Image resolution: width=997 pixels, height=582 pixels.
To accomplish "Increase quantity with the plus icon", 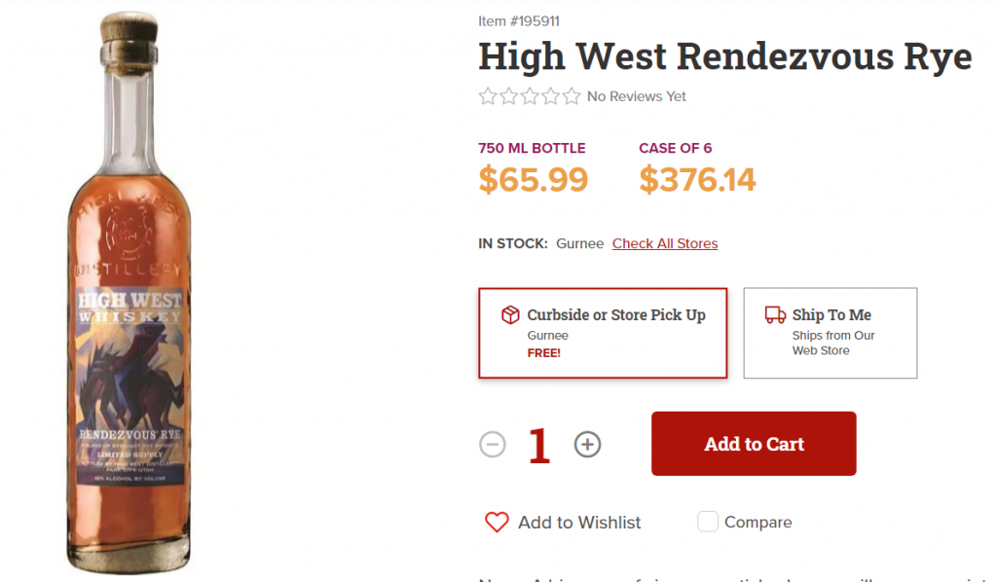I will pos(587,445).
